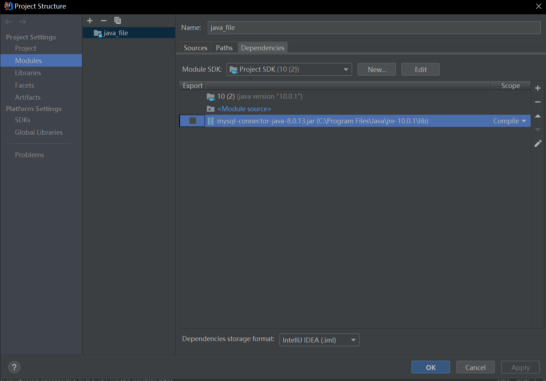Screen dimensions: 546x381
Task: Click the New SDK button
Action: pos(376,69)
